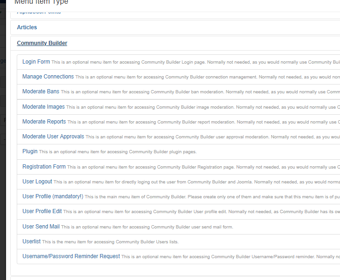Screen dimensions: 340x280
Task: Select Manage Connections menu item type
Action: [x=48, y=77]
